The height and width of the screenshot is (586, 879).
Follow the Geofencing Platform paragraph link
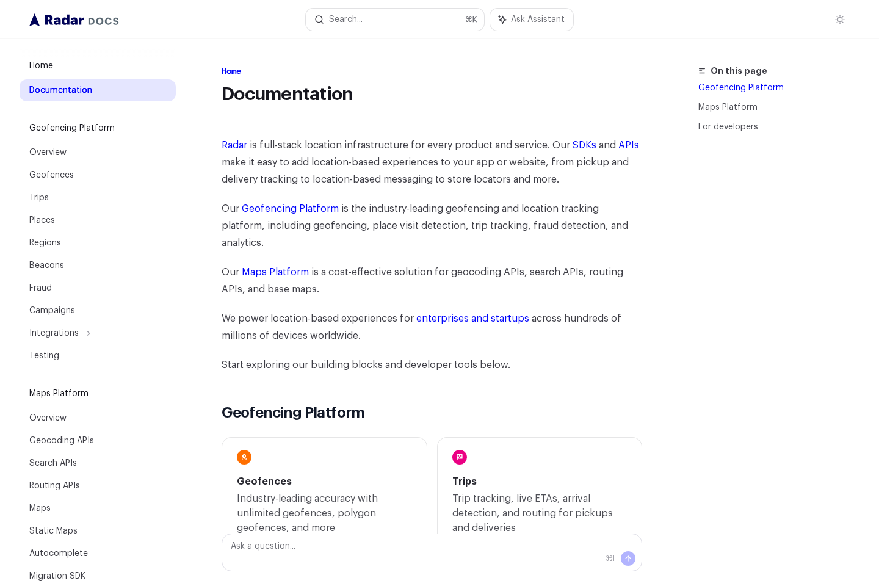(x=290, y=208)
